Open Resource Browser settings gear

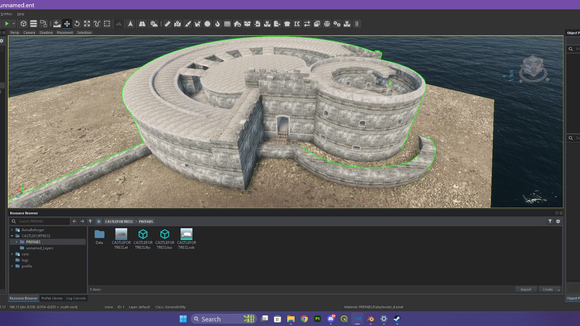pos(558,221)
